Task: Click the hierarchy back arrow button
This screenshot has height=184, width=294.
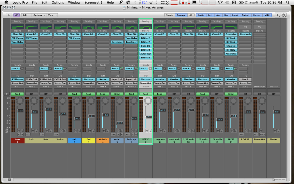Action: (9, 15)
